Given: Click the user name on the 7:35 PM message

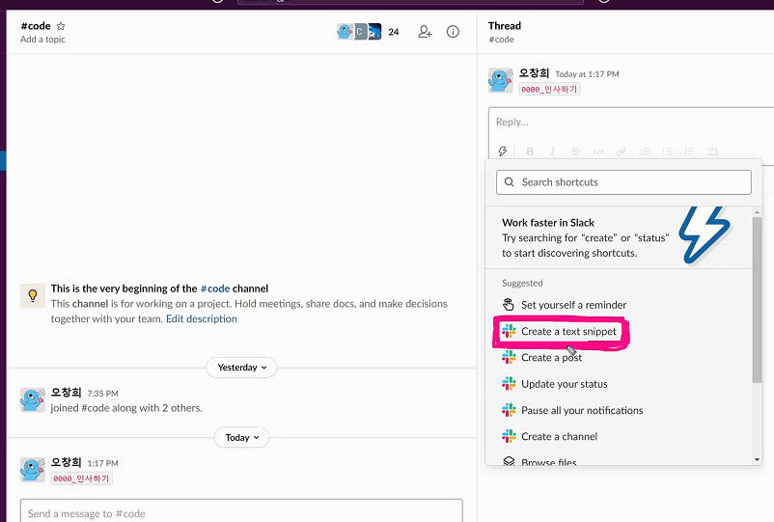Looking at the screenshot, I should (67, 393).
